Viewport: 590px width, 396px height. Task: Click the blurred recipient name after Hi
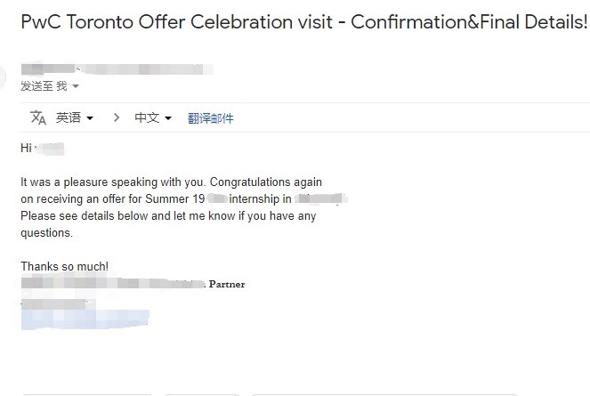pos(52,148)
